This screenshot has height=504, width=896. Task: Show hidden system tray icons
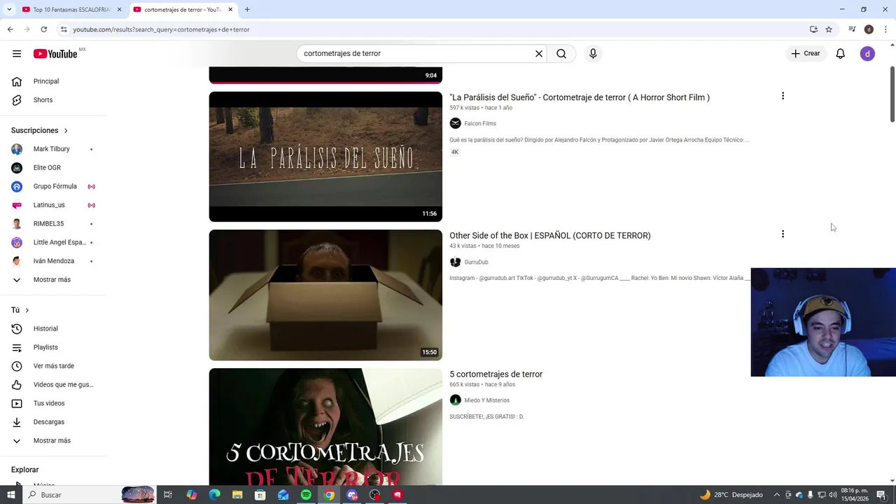[x=776, y=495]
